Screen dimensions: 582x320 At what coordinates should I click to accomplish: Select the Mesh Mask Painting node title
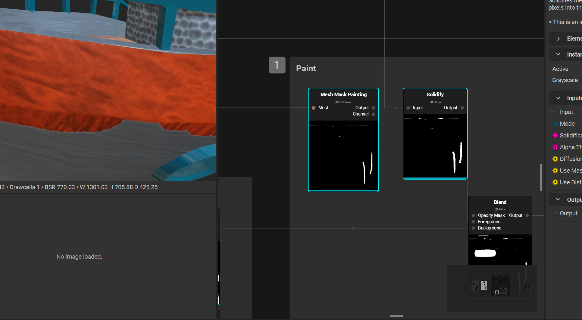(343, 94)
